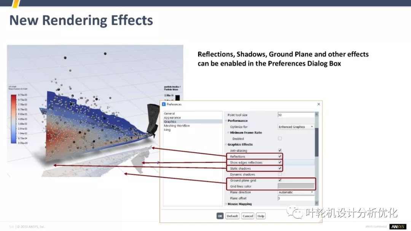Select Meshing Workflow in the category list
411x231 pixels.
[177, 126]
